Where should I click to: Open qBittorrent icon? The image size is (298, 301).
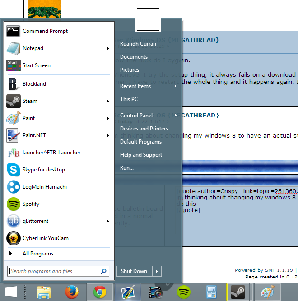click(x=14, y=221)
